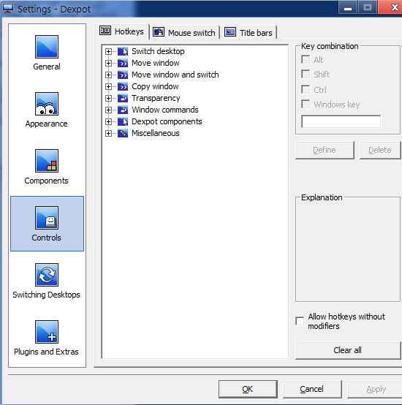Expand the Switch desktop node
The image size is (402, 405).
(x=108, y=51)
